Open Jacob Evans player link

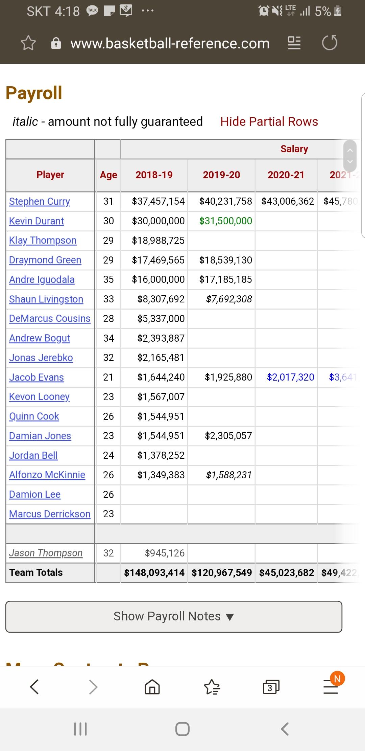pos(36,377)
